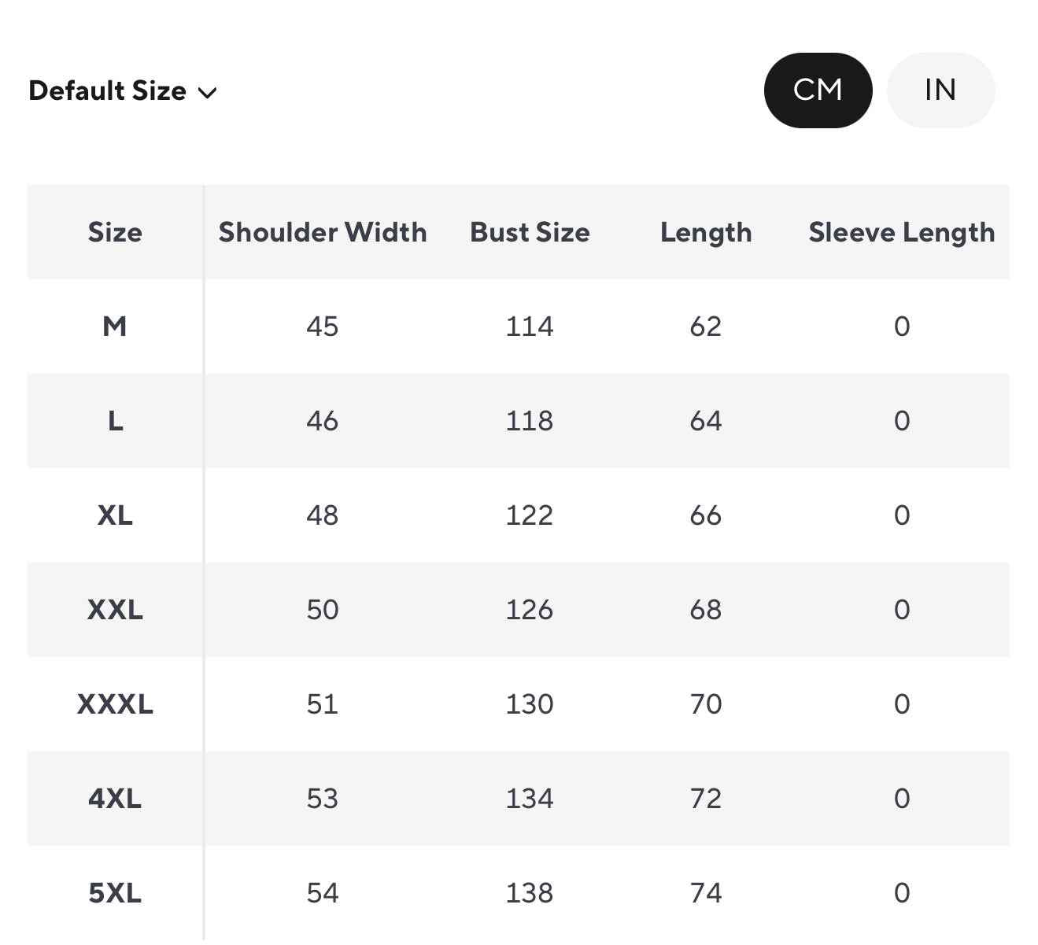Image resolution: width=1038 pixels, height=945 pixels.
Task: Click the Sleeve Length column header
Action: coord(902,232)
